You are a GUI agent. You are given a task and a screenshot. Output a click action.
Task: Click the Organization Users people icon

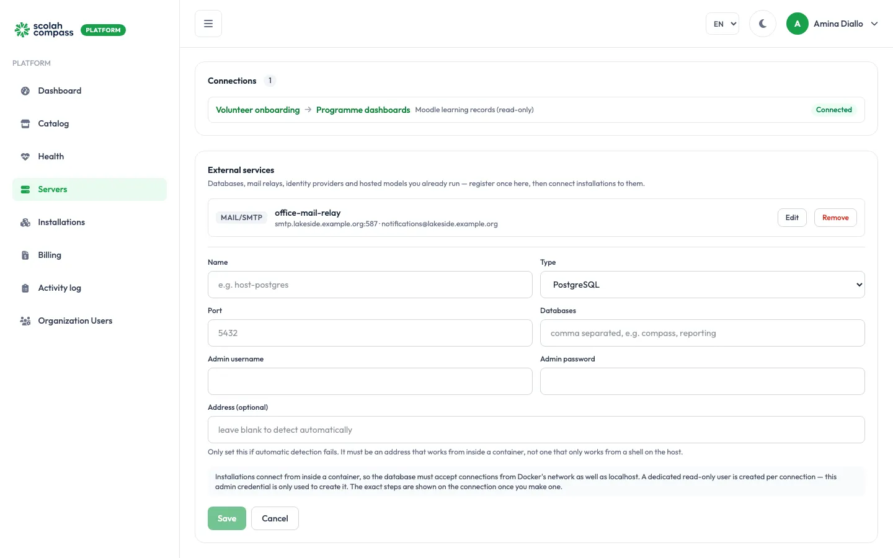(25, 321)
